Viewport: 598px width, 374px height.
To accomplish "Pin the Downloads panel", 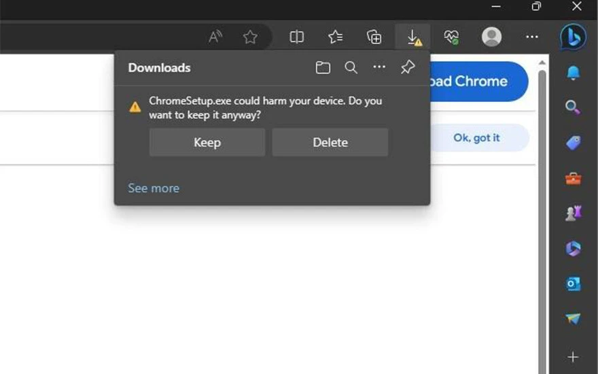I will tap(408, 67).
